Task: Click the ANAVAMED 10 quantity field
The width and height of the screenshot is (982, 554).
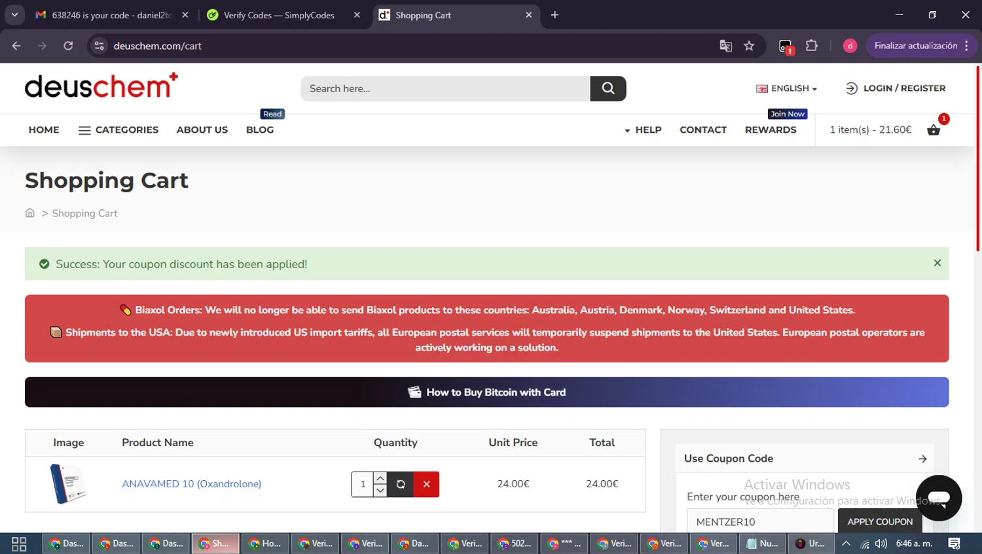Action: point(363,485)
